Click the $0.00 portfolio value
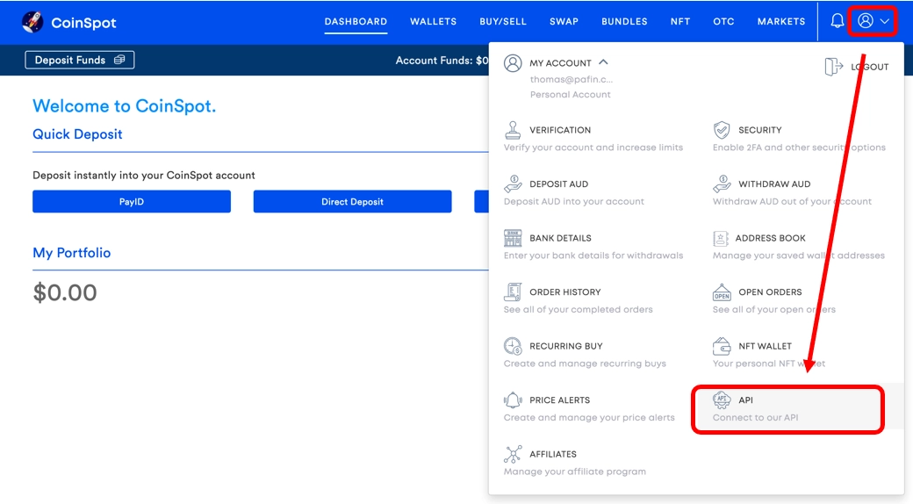913x504 pixels. point(65,292)
